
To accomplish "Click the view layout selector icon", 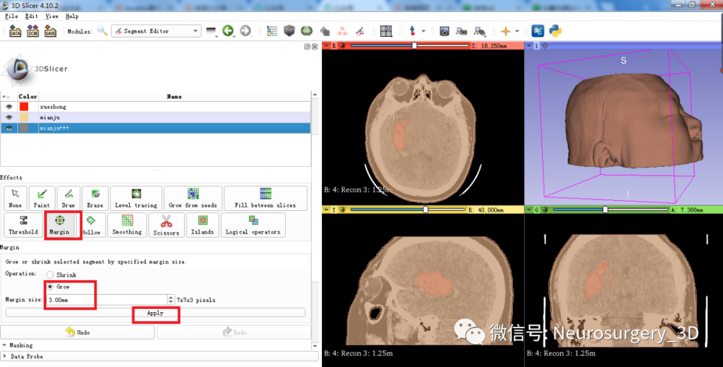I will point(386,31).
